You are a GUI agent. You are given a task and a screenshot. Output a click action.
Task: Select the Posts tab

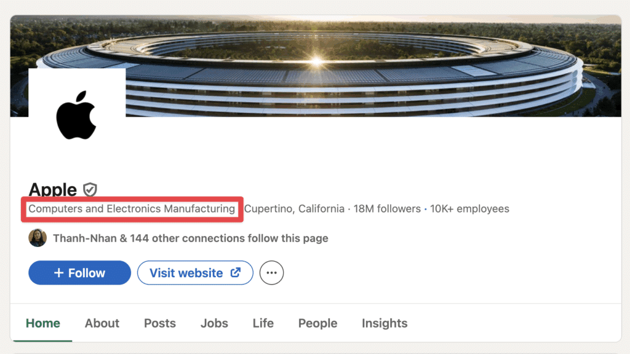tap(159, 323)
